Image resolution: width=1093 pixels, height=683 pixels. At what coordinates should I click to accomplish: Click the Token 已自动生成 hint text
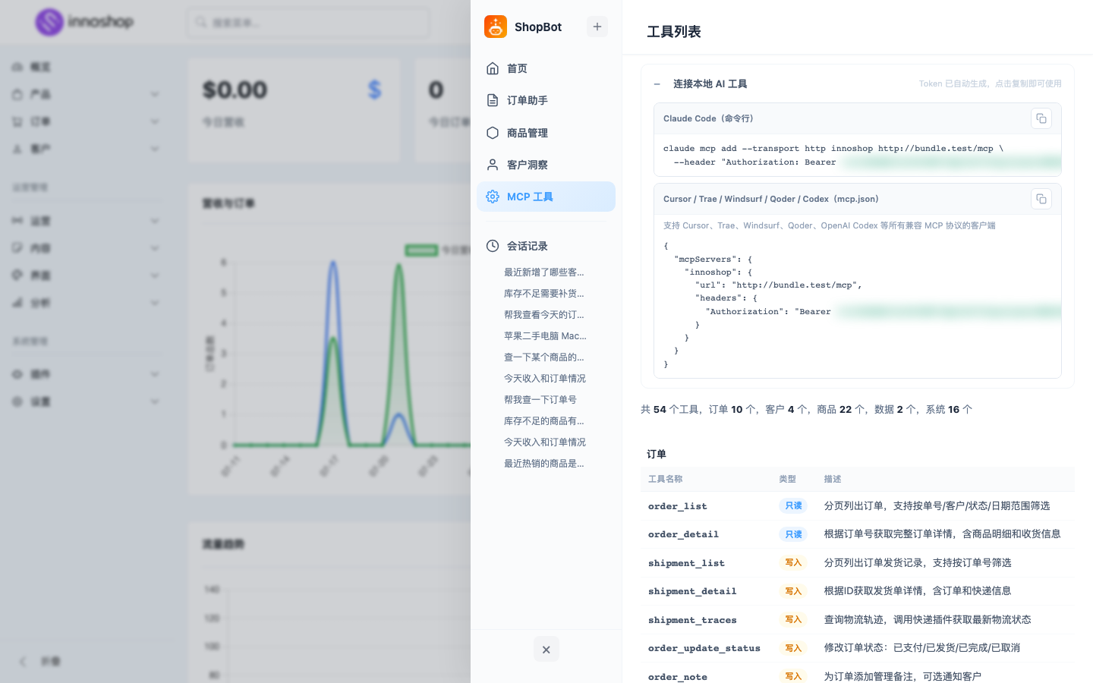point(991,84)
